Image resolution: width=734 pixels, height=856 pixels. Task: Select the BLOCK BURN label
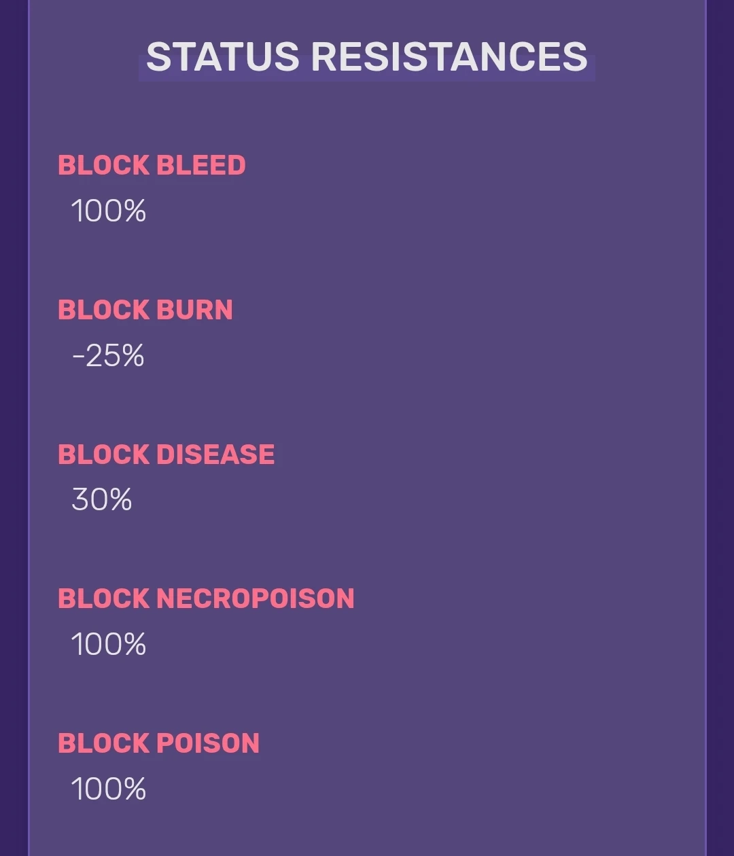pyautogui.click(x=145, y=309)
